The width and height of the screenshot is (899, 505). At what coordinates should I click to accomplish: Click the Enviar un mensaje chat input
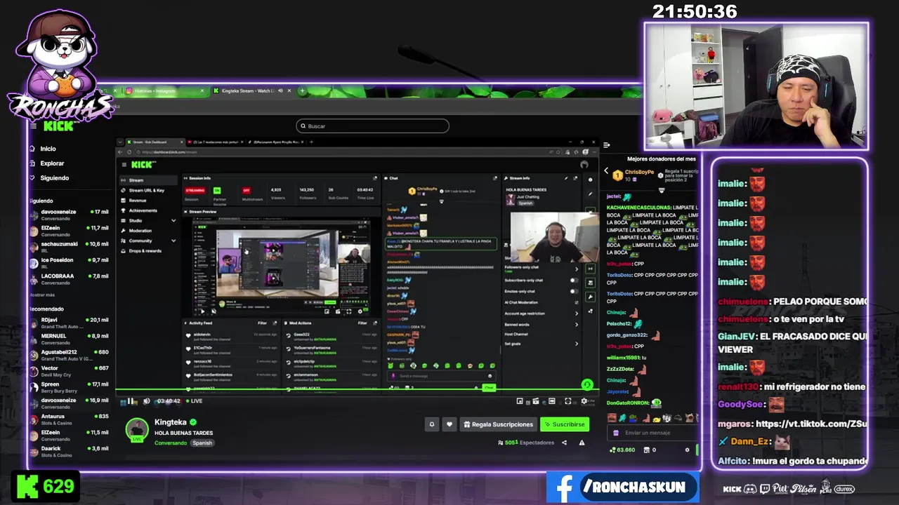[x=652, y=433]
